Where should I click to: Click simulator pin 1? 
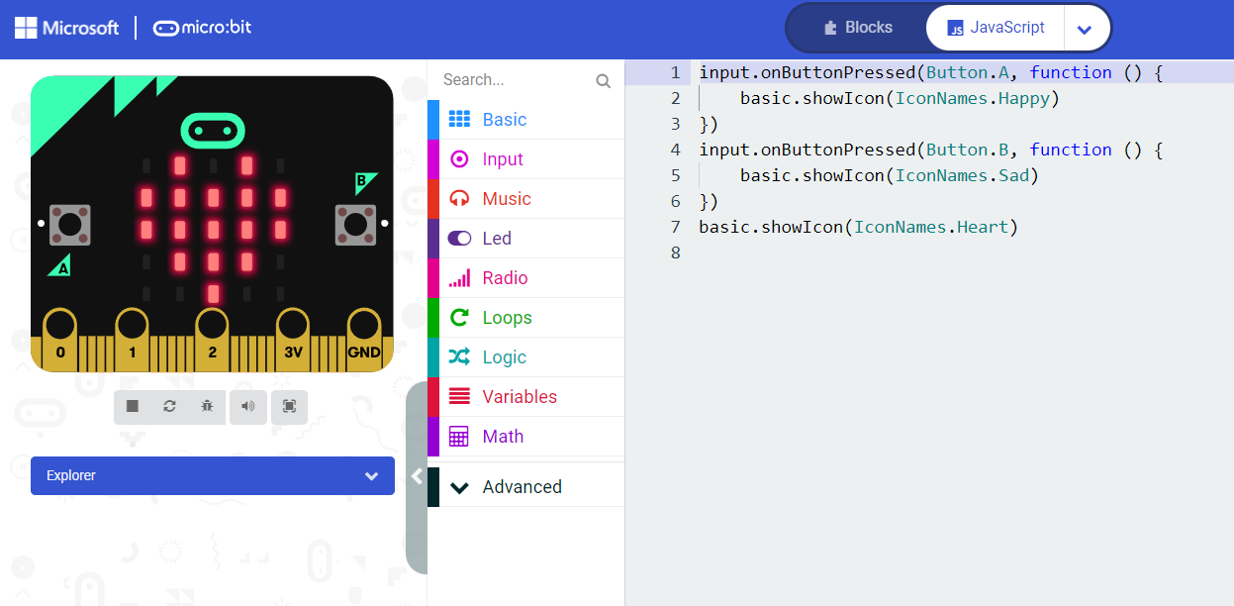click(x=132, y=339)
